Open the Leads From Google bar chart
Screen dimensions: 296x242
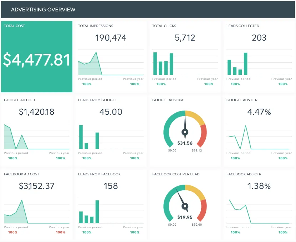(111, 137)
